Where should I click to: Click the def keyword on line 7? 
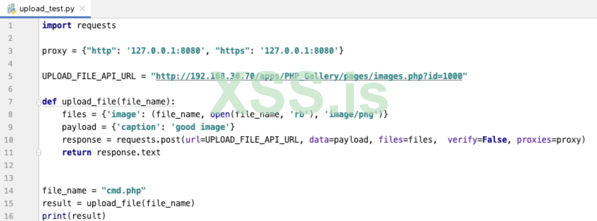click(x=49, y=102)
